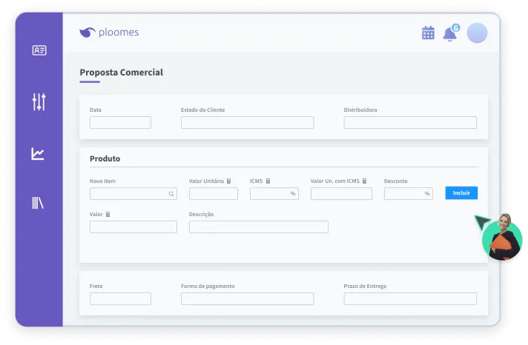The height and width of the screenshot is (345, 528).
Task: Open the calendar icon in header
Action: pyautogui.click(x=428, y=33)
